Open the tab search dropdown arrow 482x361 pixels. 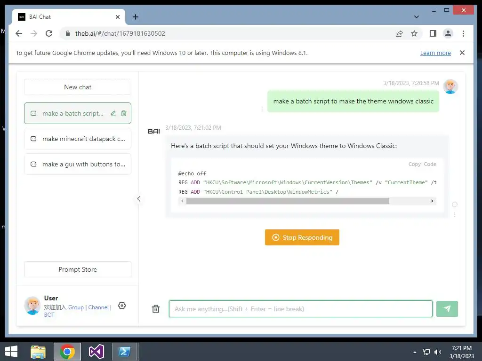(x=416, y=17)
